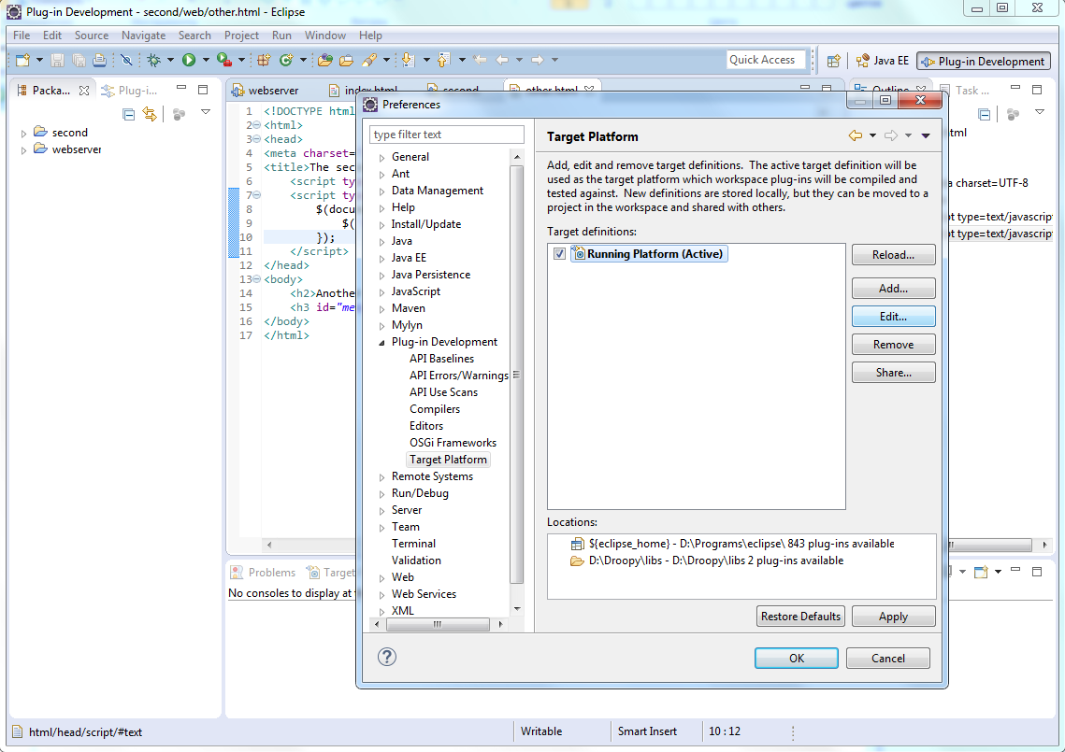The image size is (1065, 752).
Task: Click the Add... button
Action: tap(893, 289)
